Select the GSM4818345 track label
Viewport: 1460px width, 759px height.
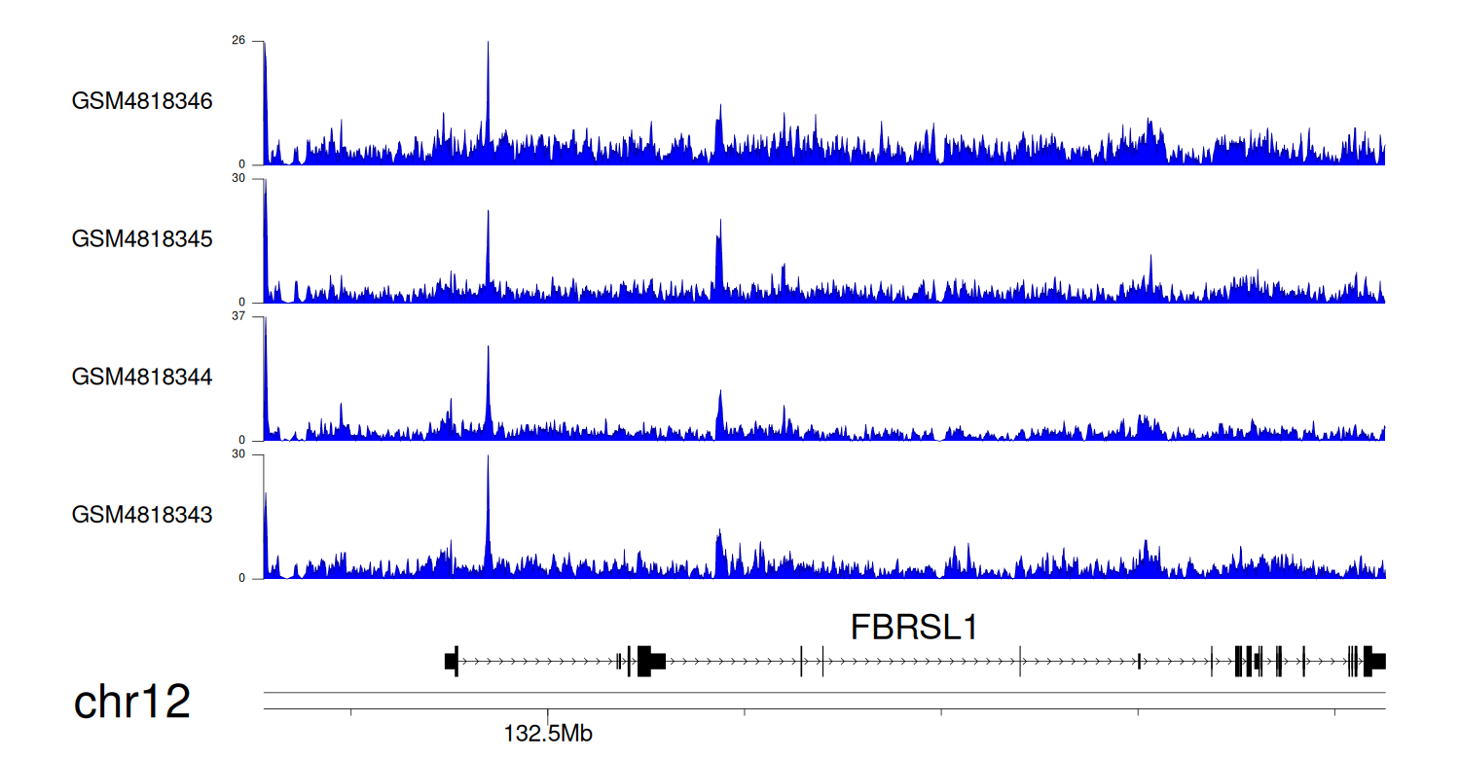point(142,238)
